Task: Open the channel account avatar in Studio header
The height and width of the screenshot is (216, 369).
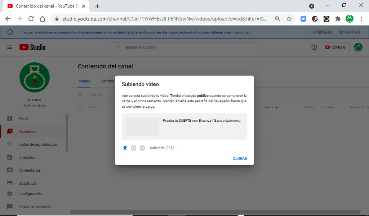Action: click(x=358, y=47)
